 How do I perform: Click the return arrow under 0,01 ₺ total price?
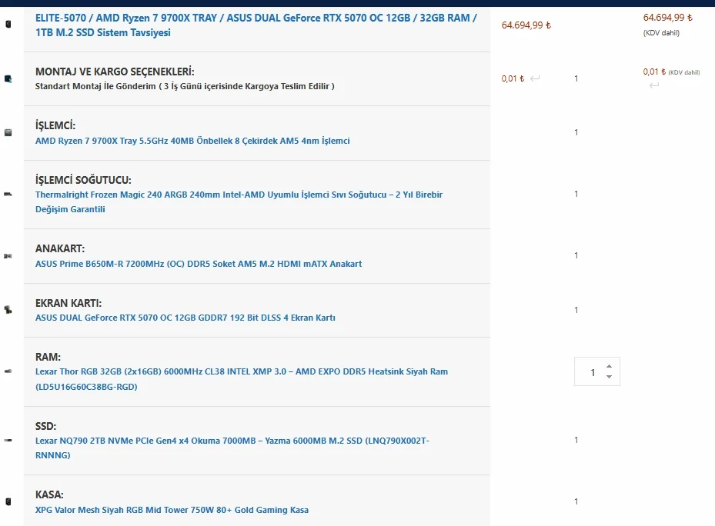coord(654,85)
